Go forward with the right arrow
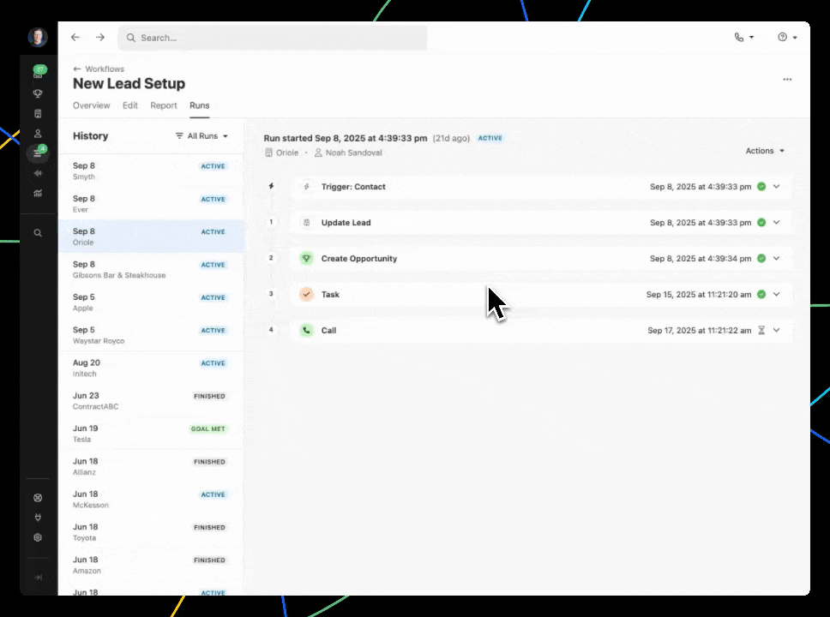The image size is (830, 617). 100,37
